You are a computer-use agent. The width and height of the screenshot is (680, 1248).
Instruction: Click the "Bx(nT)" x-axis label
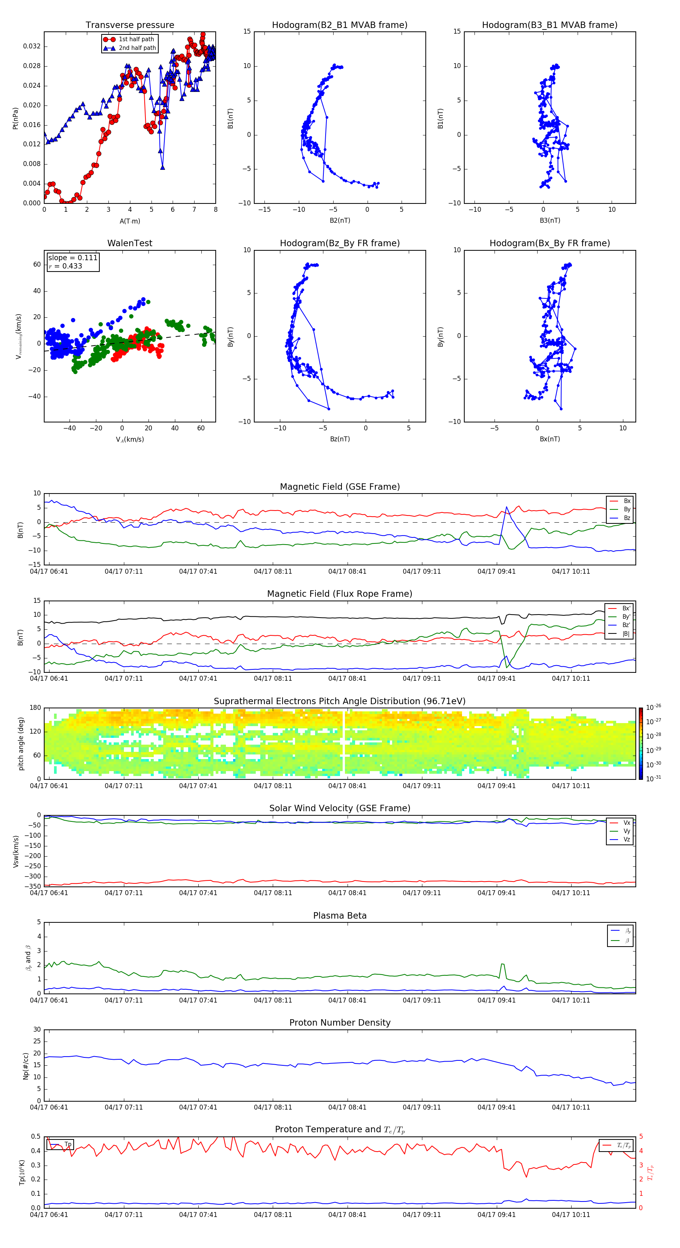(x=550, y=439)
